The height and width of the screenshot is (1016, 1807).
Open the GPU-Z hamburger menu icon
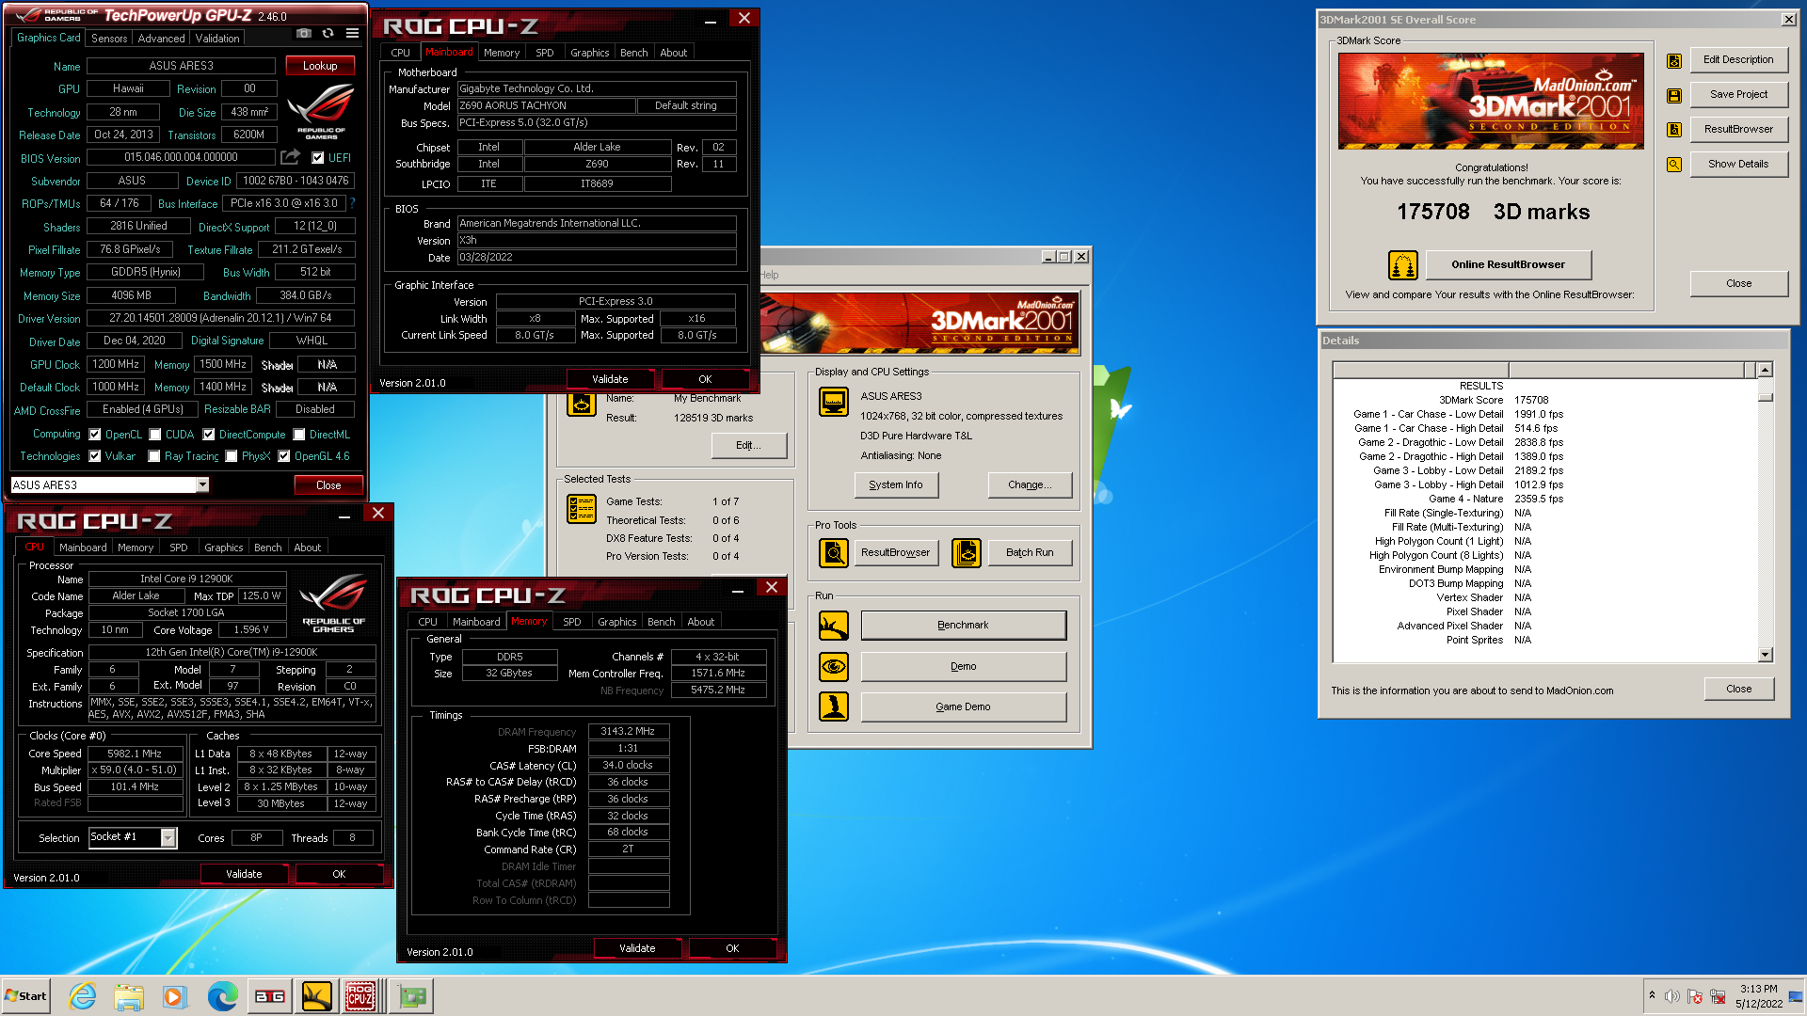point(352,33)
